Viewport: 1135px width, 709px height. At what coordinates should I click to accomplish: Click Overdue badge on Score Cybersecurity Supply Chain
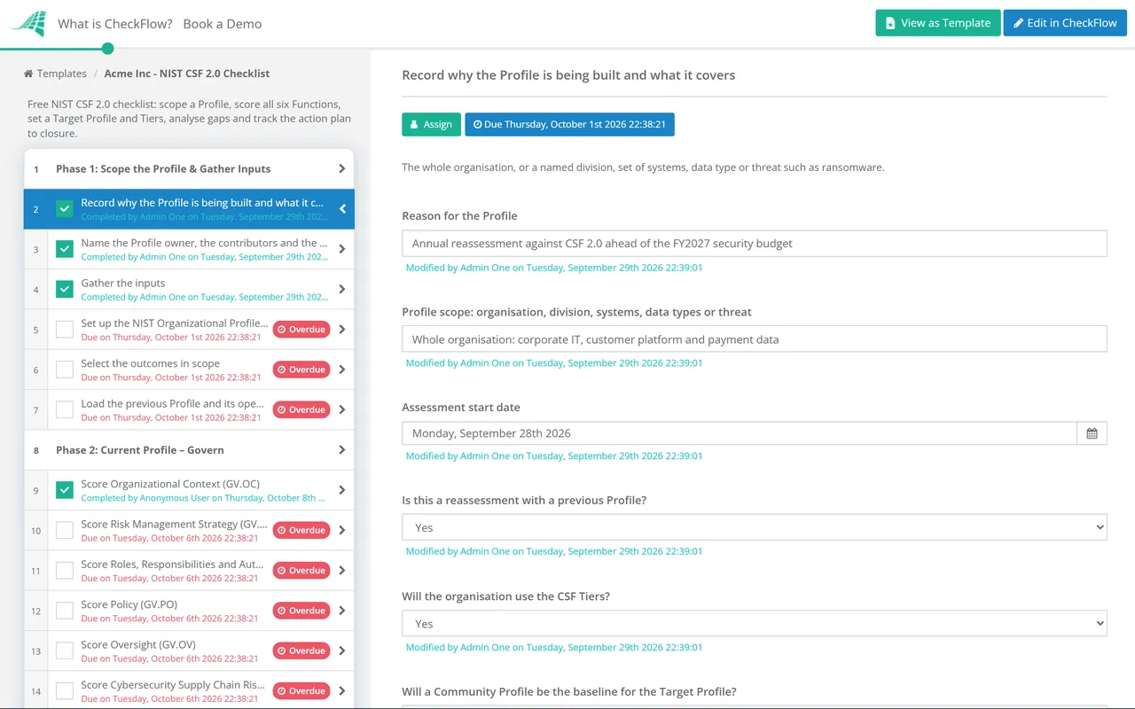tap(301, 690)
